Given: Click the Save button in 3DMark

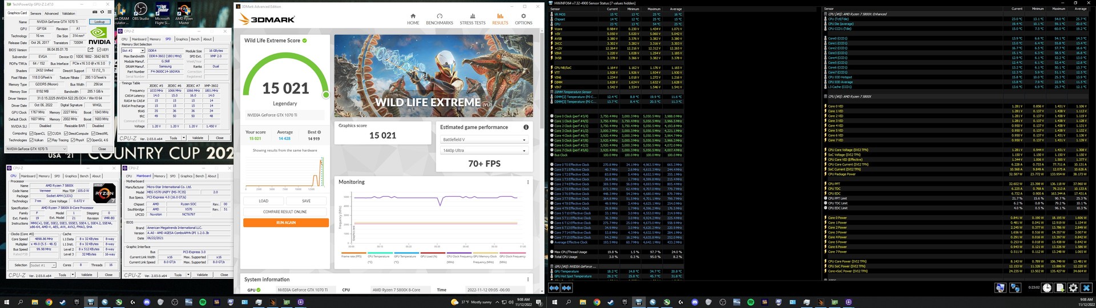Looking at the screenshot, I should pyautogui.click(x=307, y=201).
